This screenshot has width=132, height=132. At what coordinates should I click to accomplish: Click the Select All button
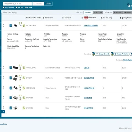tap(88, 13)
